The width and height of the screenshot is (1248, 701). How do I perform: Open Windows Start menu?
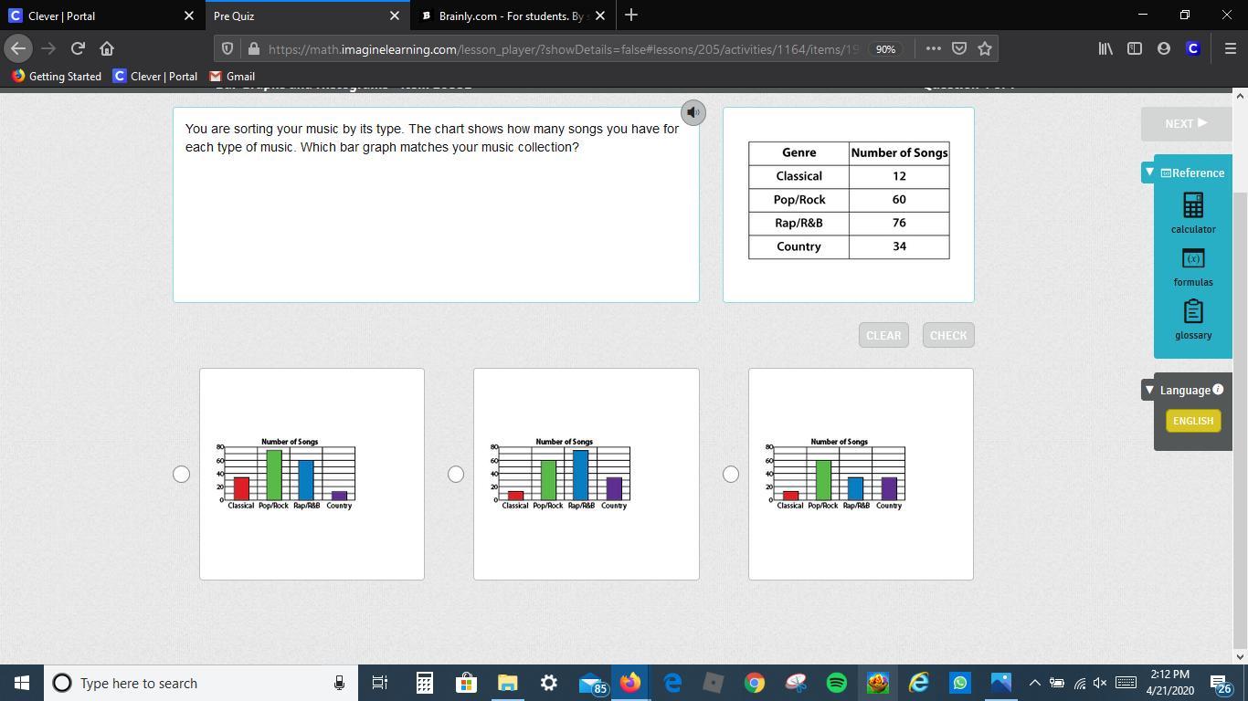[22, 683]
